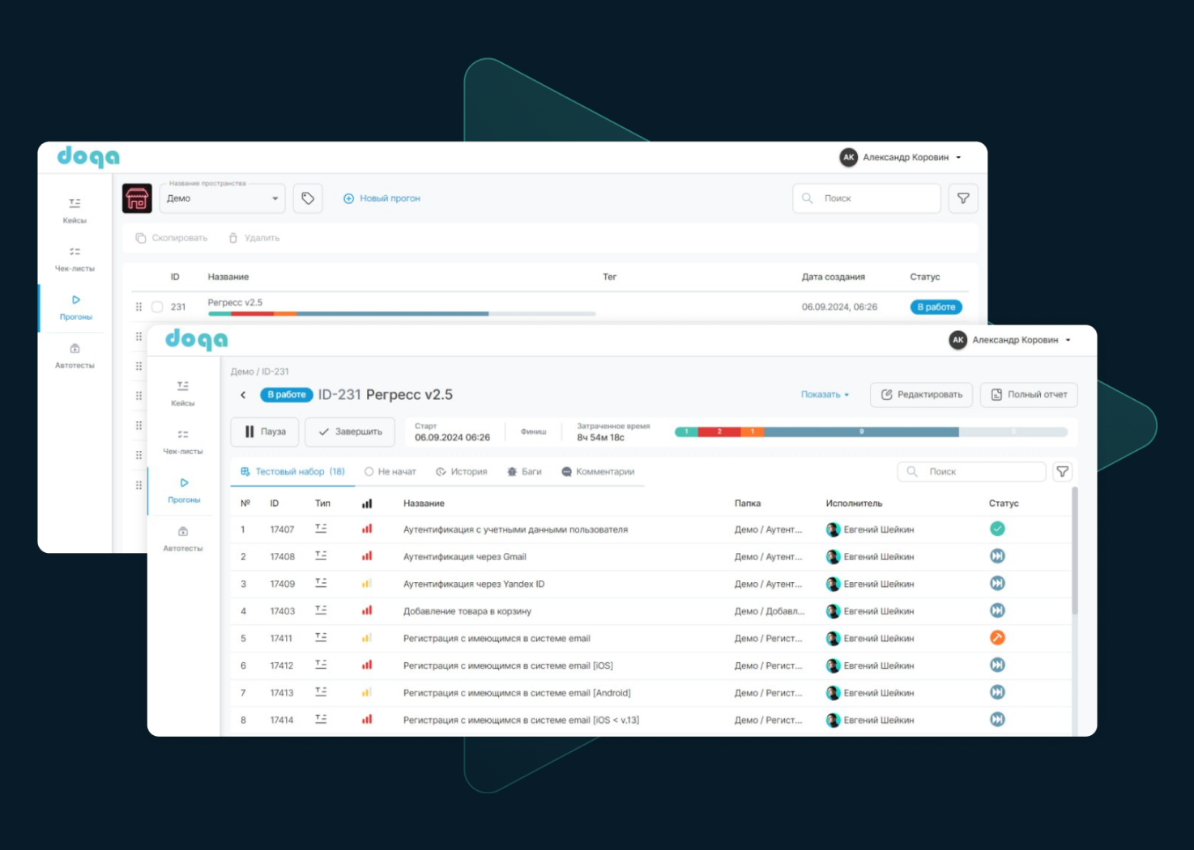This screenshot has height=850, width=1194.
Task: Tick the checkbox for run 231
Action: tap(157, 307)
